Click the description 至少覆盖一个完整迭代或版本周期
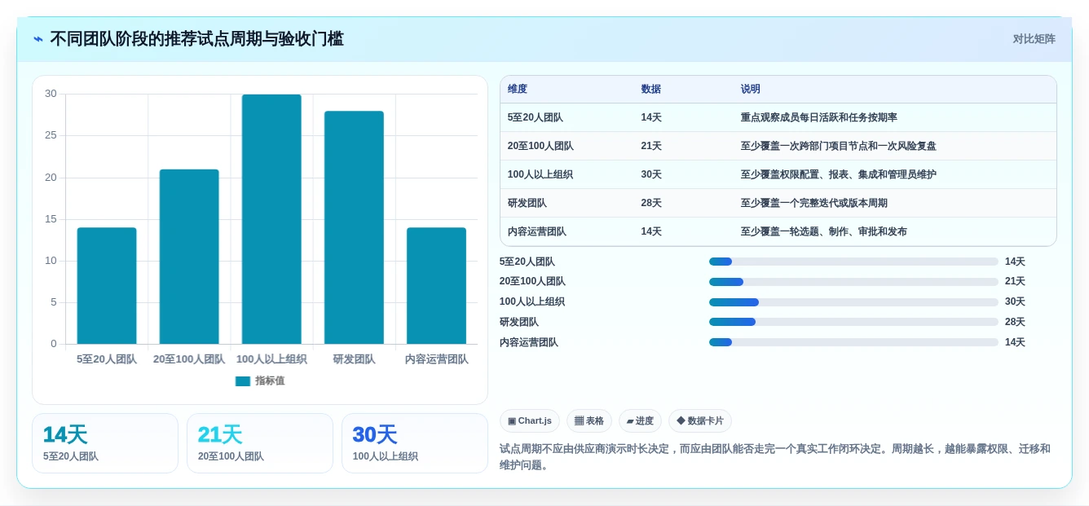 (814, 203)
